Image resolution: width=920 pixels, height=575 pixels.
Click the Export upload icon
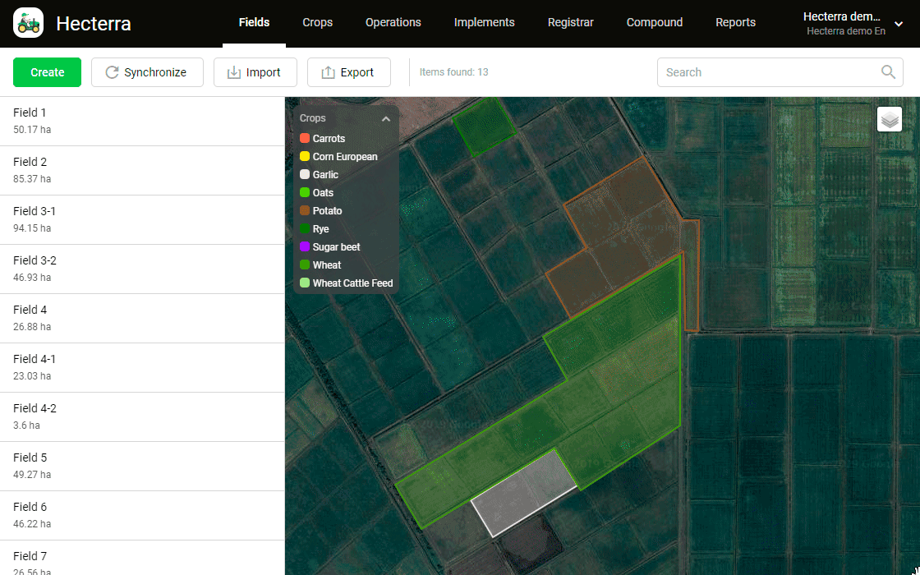328,72
